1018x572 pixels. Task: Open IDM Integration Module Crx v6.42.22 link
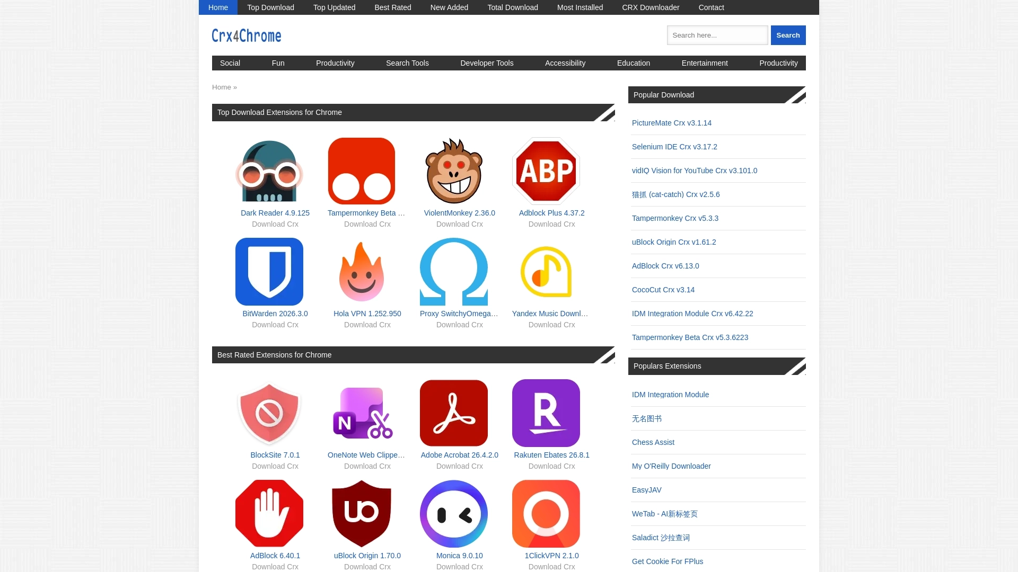692,314
